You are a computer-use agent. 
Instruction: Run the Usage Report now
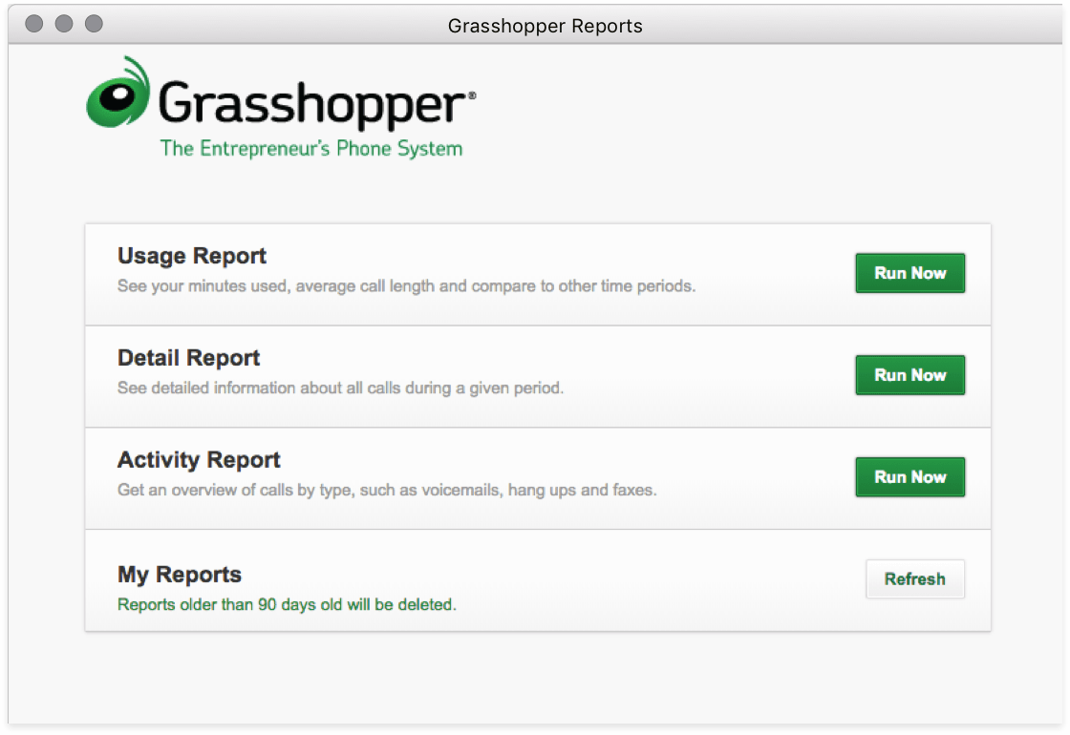click(909, 273)
